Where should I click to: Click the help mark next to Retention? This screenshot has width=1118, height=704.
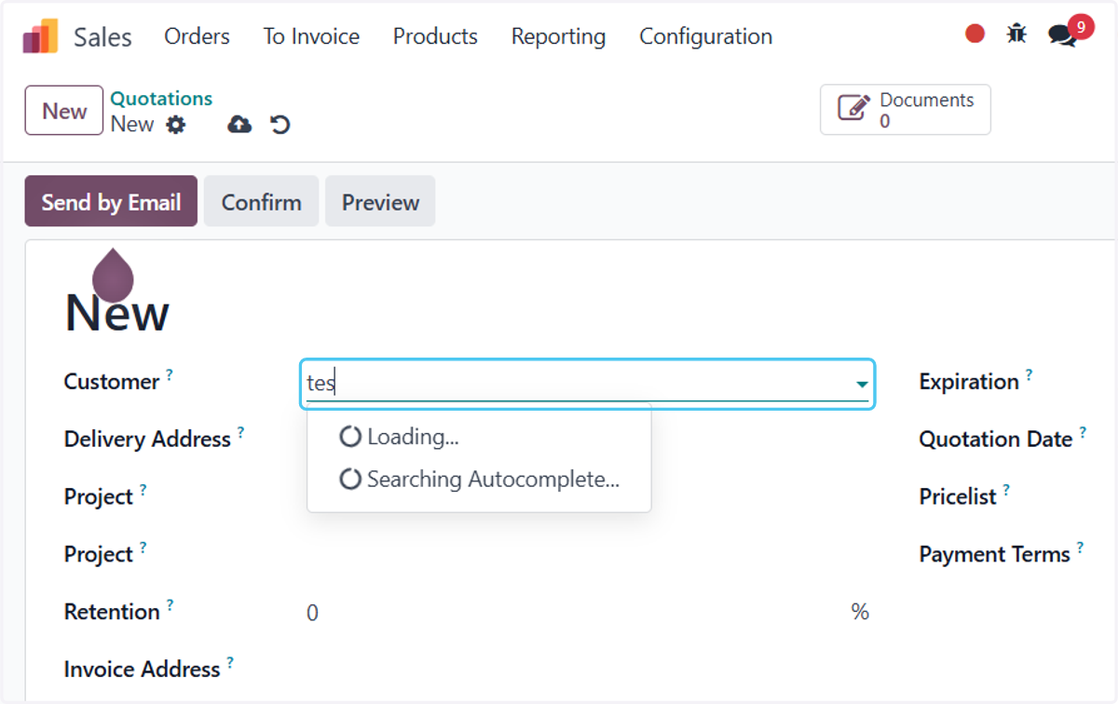pyautogui.click(x=170, y=604)
